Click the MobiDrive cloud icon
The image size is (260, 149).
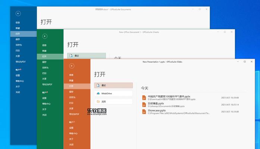tap(98, 93)
